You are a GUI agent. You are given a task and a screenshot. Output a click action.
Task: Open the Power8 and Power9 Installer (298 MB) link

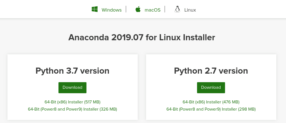211,109
